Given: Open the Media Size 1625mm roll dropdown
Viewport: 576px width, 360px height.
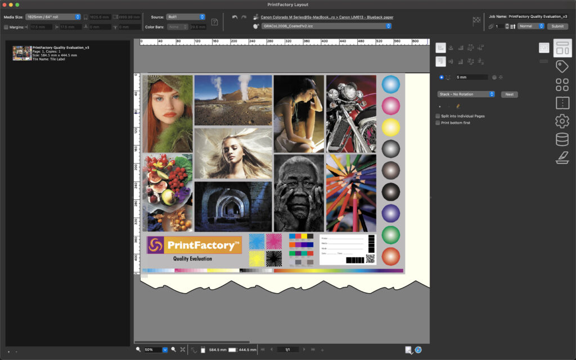Looking at the screenshot, I should (x=51, y=16).
